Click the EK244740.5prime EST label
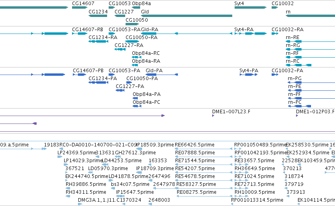Image resolution: width=335 pixels, height=206 pixels. pyautogui.click(x=87, y=177)
